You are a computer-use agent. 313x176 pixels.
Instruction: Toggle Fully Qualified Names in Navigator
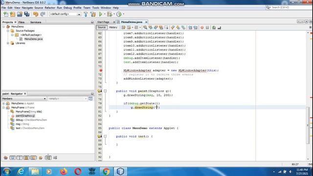point(41,158)
